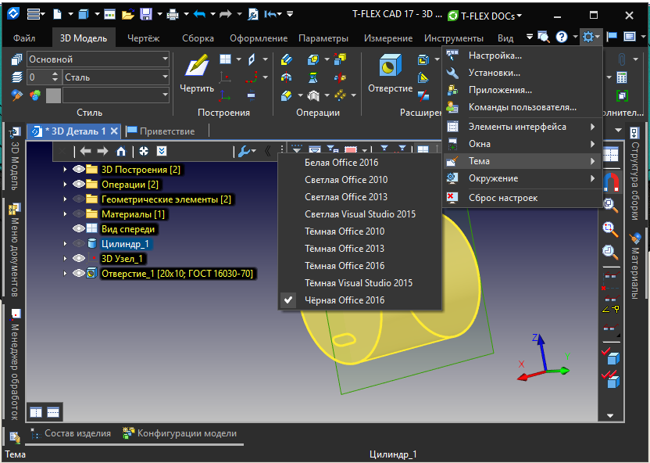Viewport: 650px width, 463px height.
Task: Select the Отверстие hole tool
Action: click(x=390, y=73)
